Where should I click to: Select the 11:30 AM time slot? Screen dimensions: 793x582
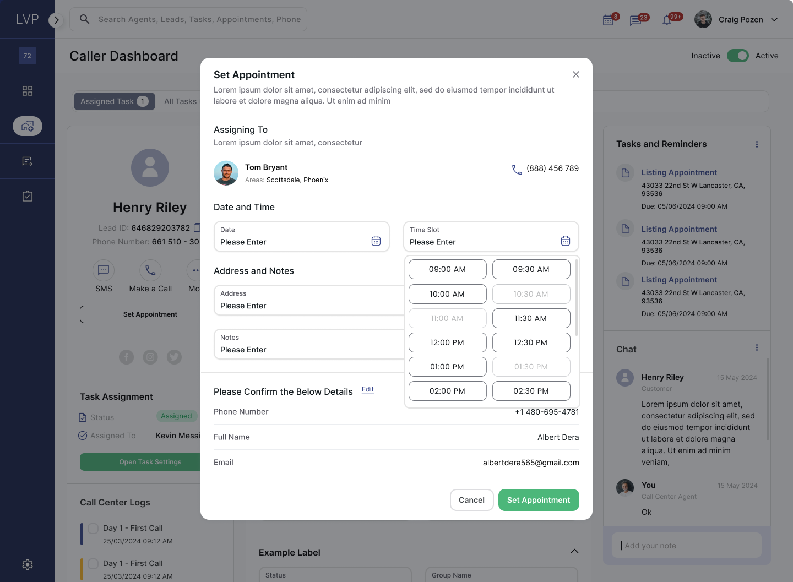(531, 318)
